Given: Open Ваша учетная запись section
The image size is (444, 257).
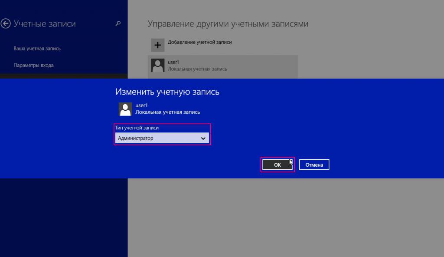Looking at the screenshot, I should tap(37, 49).
